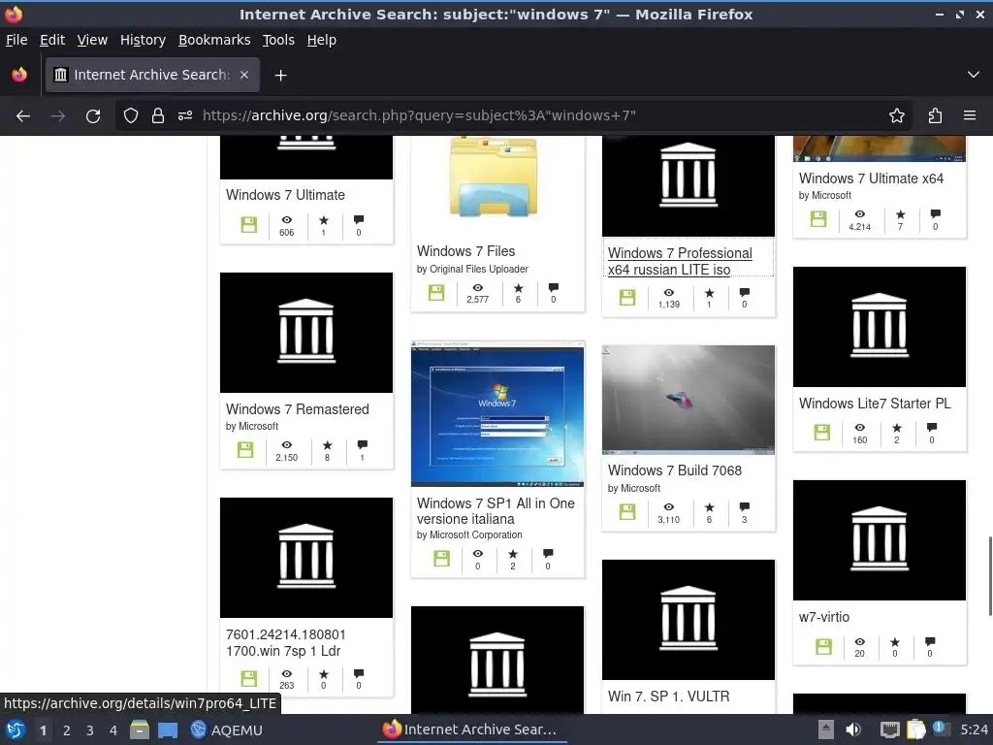Viewport: 993px width, 745px height.
Task: Open the Windows 7 Files title link
Action: (x=466, y=251)
